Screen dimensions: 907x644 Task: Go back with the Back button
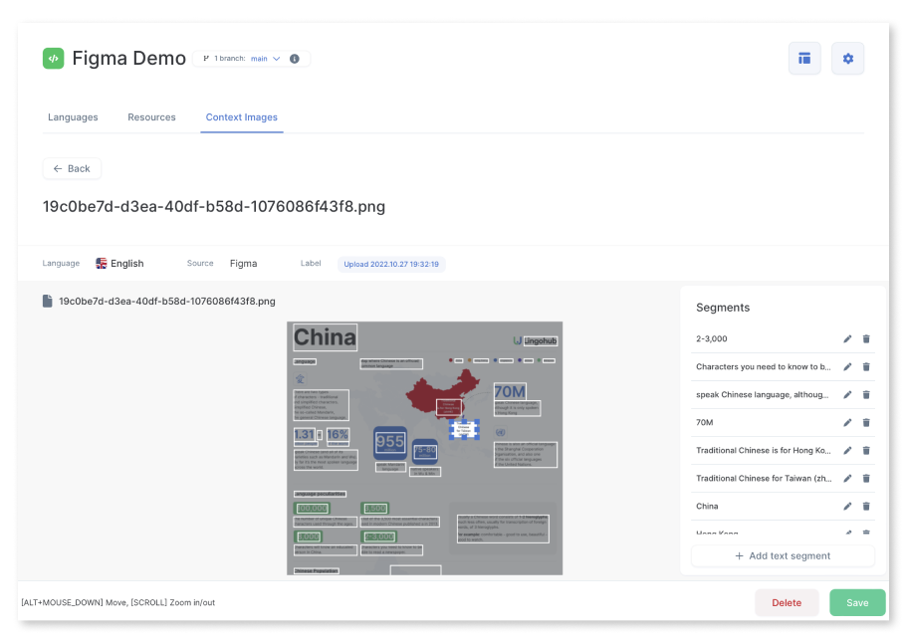pos(72,169)
